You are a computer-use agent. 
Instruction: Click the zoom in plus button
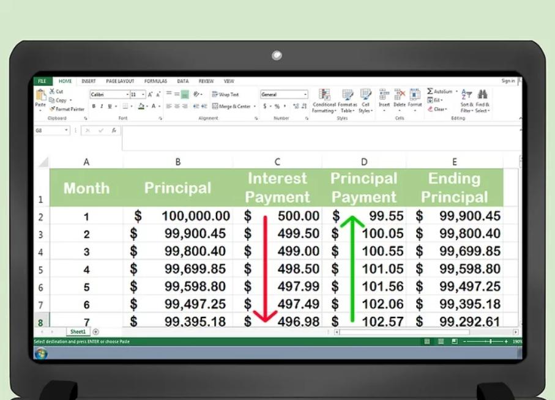pyautogui.click(x=506, y=342)
